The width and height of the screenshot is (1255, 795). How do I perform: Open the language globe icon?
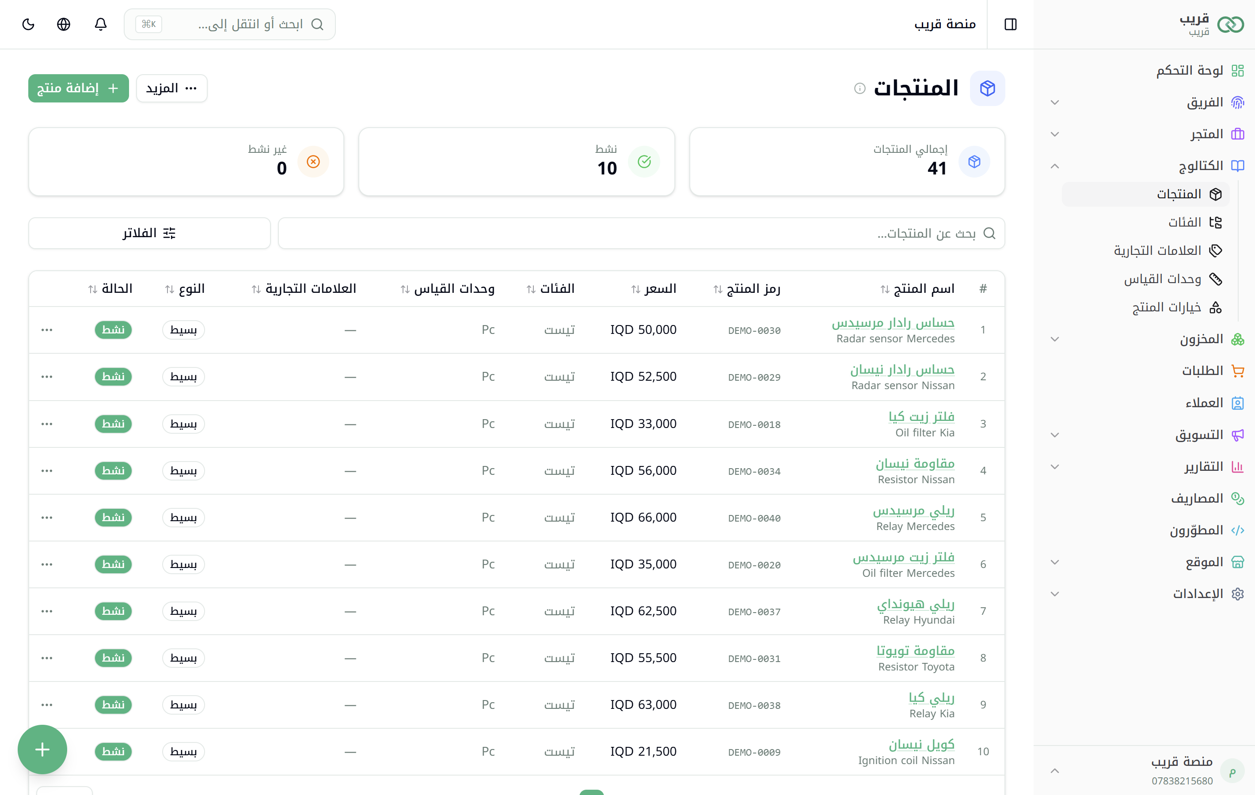pos(64,24)
